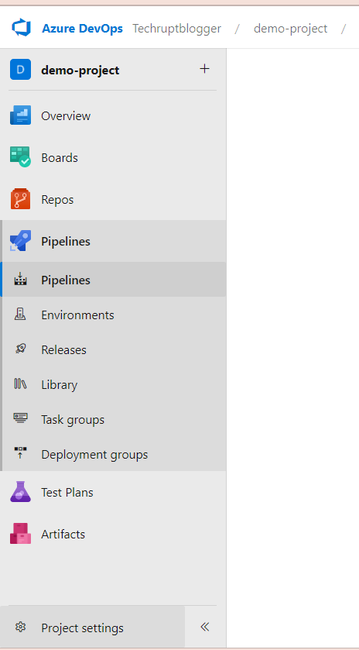The height and width of the screenshot is (650, 359).
Task: Click the Pipelines rocket hub icon
Action: pyautogui.click(x=20, y=241)
